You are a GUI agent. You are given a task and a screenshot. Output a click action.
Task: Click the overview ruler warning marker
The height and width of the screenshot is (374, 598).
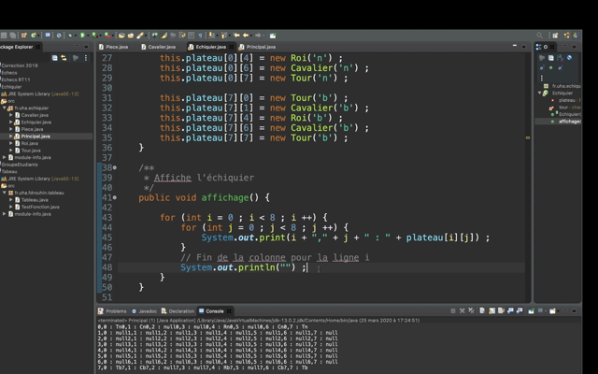point(527,137)
